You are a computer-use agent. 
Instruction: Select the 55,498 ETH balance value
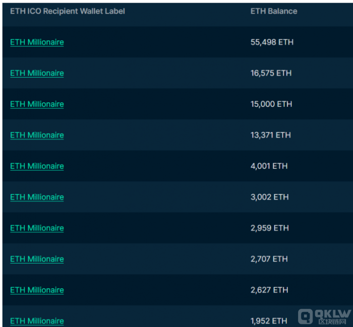[272, 42]
